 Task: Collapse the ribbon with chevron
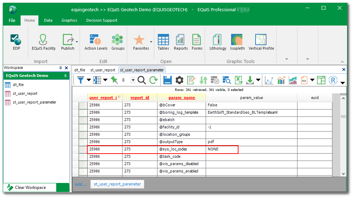point(342,62)
